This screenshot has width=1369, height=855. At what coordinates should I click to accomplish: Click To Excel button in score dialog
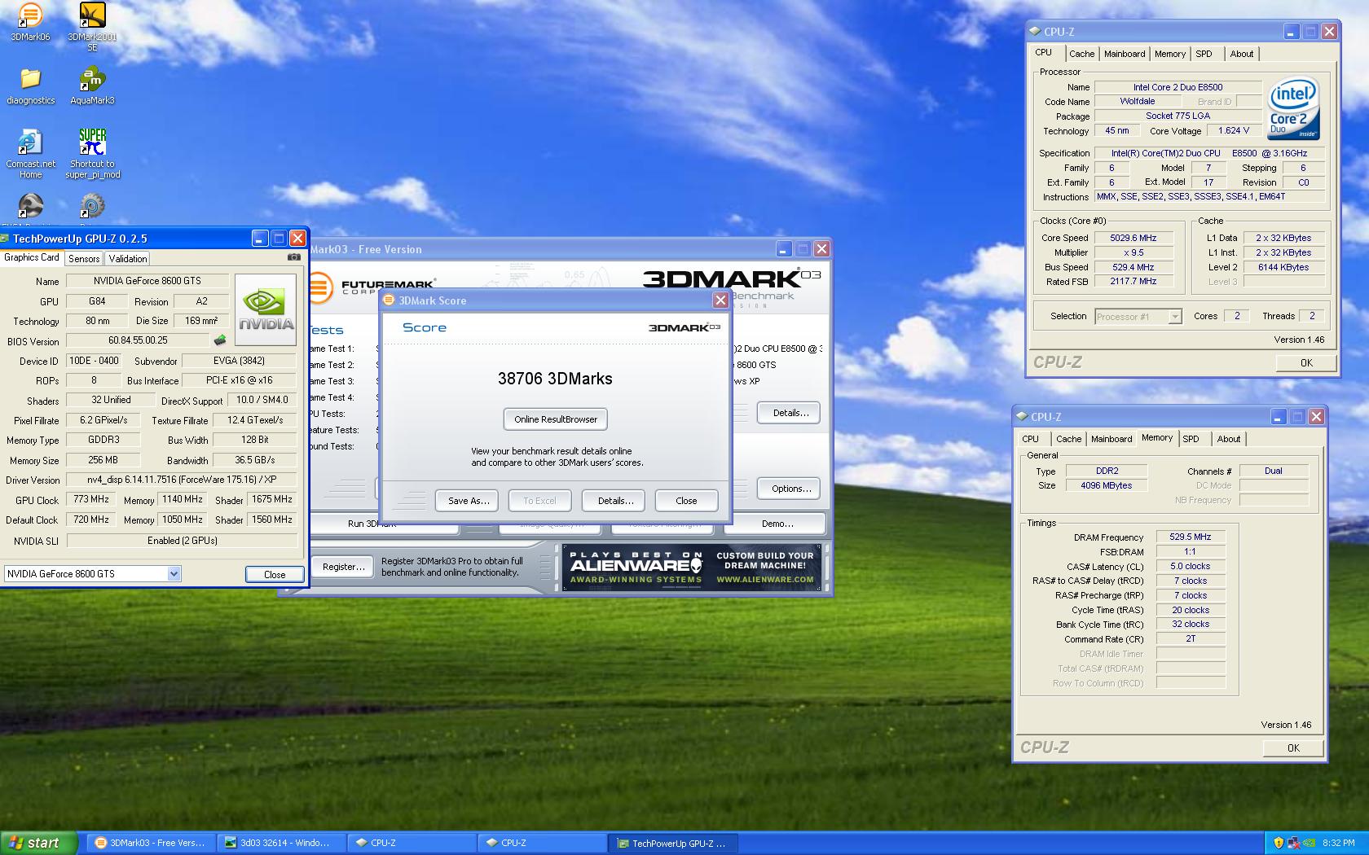pyautogui.click(x=539, y=501)
